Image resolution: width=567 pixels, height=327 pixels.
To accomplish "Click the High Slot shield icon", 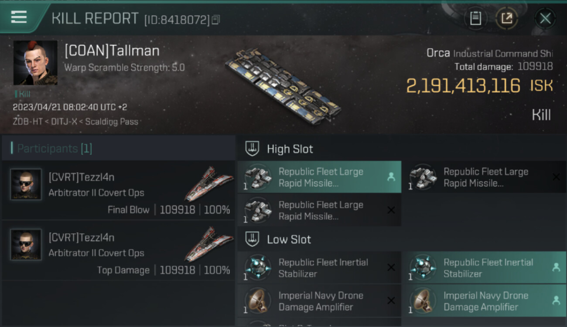I will coord(253,149).
